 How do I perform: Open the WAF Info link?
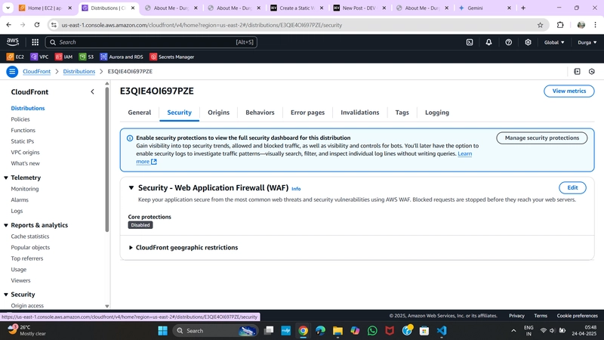coord(296,189)
